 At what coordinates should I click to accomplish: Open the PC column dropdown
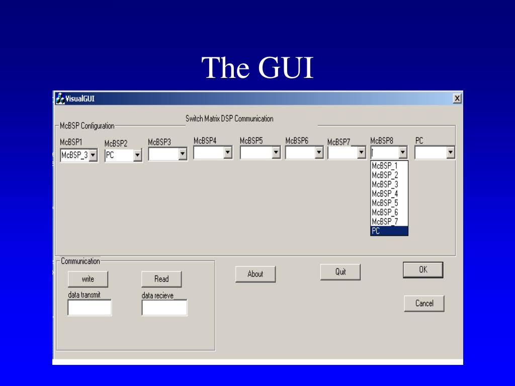point(450,152)
